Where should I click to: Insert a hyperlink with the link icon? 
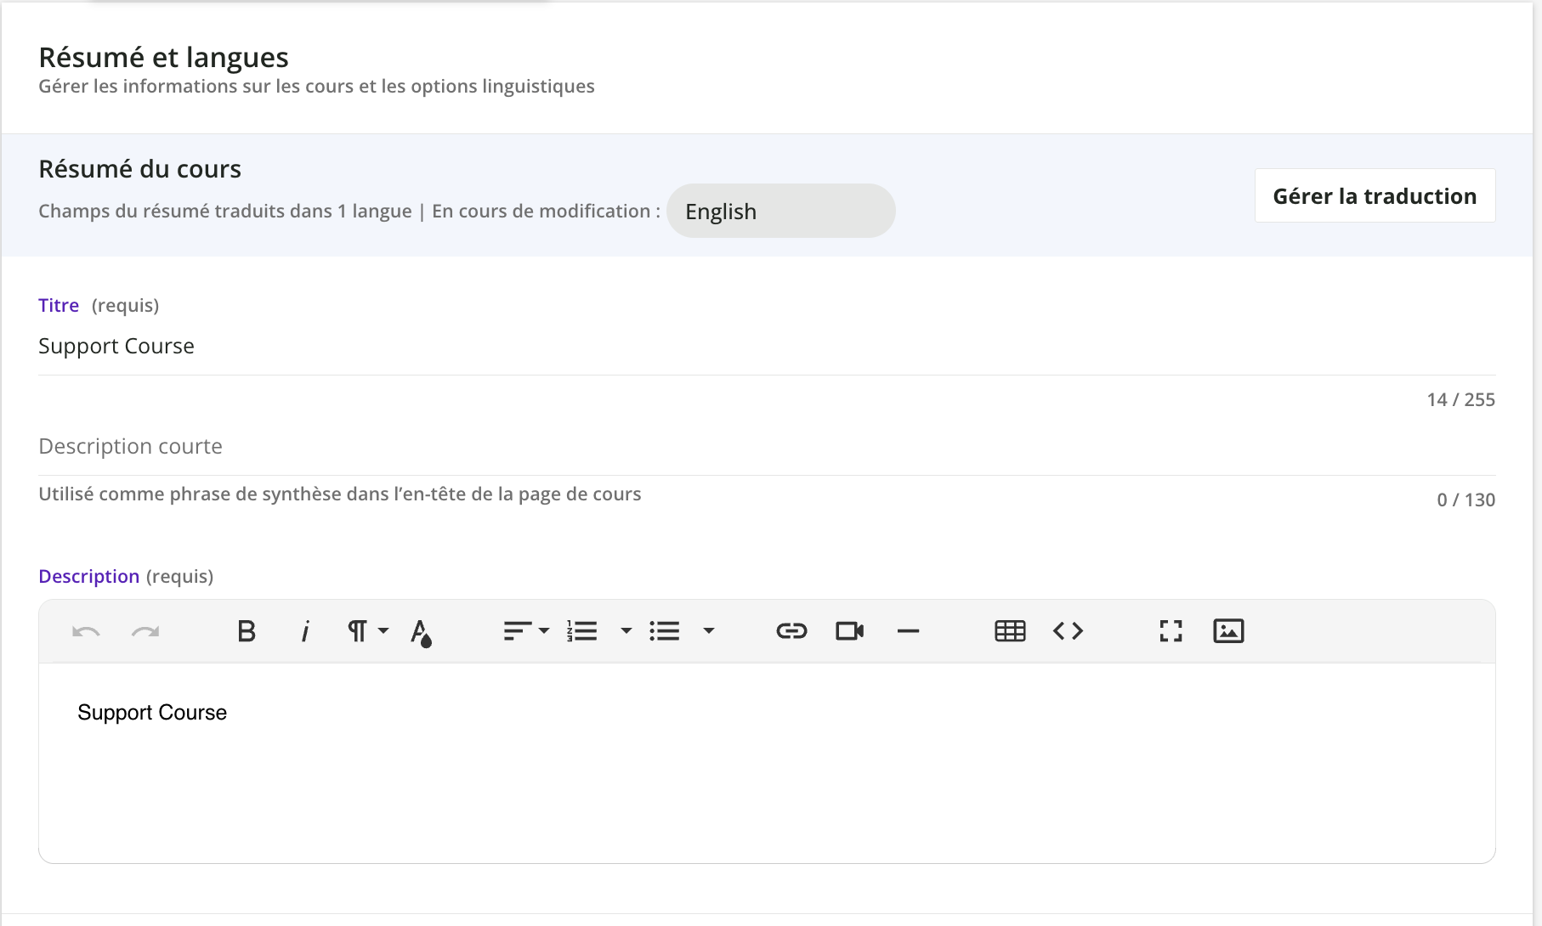click(791, 631)
